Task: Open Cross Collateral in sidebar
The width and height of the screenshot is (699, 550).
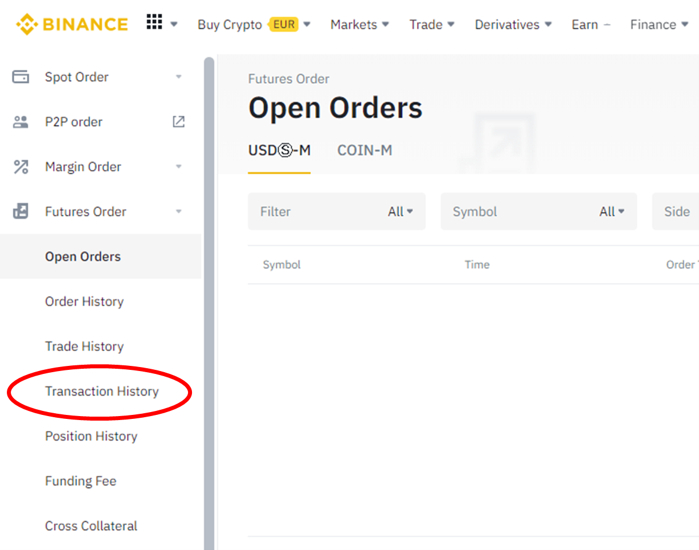Action: [91, 526]
